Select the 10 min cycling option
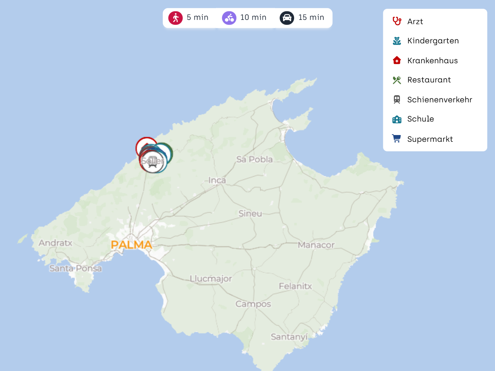 [253, 17]
